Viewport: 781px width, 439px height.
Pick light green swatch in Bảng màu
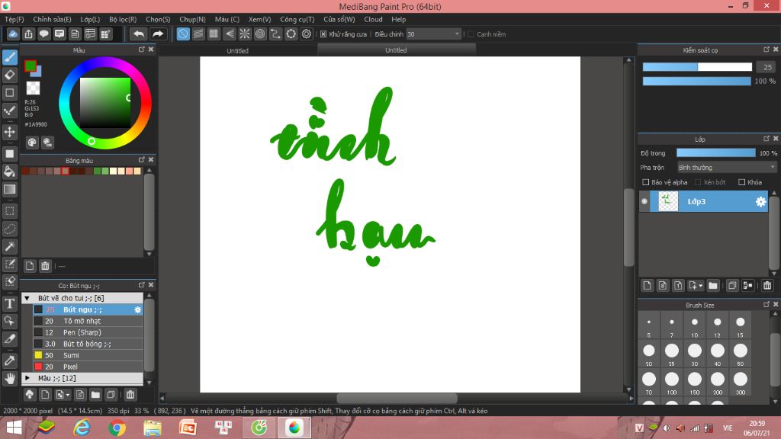105,171
